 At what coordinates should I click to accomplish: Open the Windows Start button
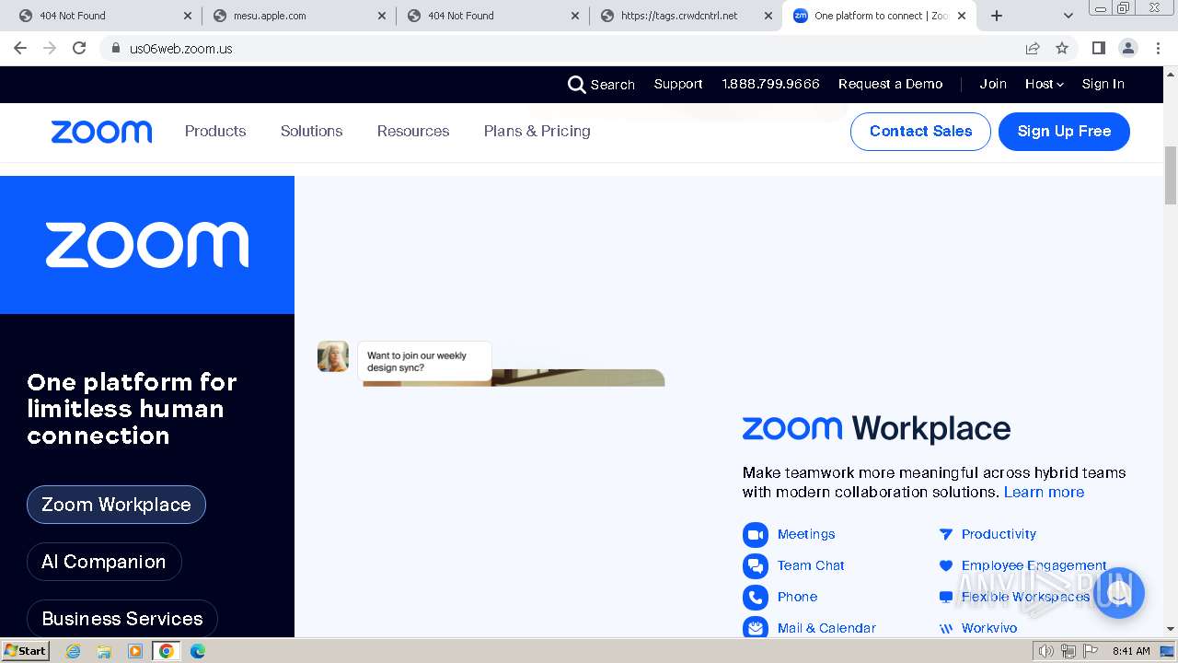pos(26,650)
